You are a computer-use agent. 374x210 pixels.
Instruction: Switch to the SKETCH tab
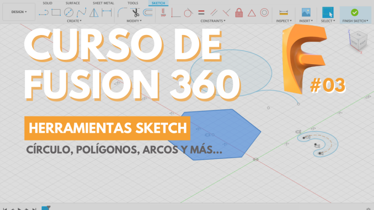(158, 3)
